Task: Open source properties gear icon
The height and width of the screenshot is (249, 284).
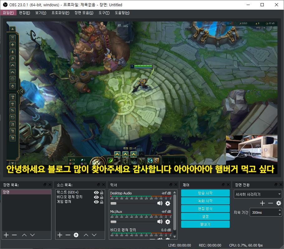Action: click(x=76, y=235)
